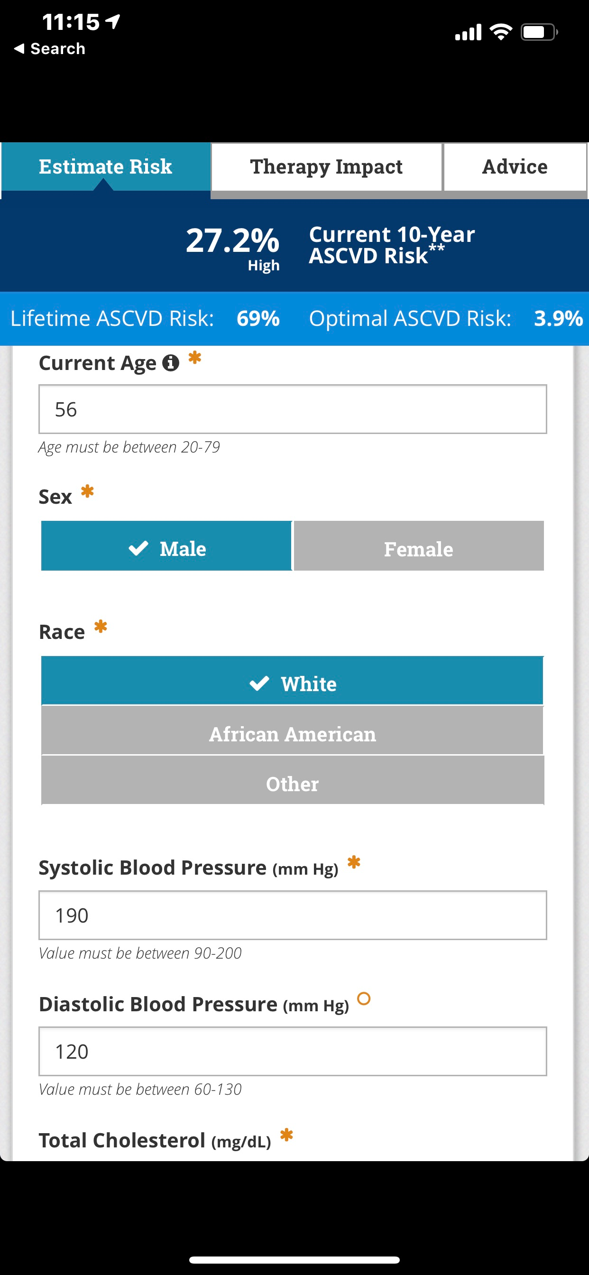The height and width of the screenshot is (1275, 589).
Task: Choose Other as the Race option
Action: pyautogui.click(x=293, y=784)
